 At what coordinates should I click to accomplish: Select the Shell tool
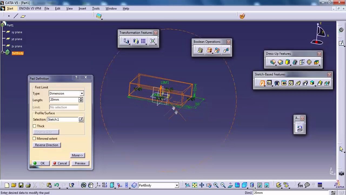pyautogui.click(x=295, y=63)
